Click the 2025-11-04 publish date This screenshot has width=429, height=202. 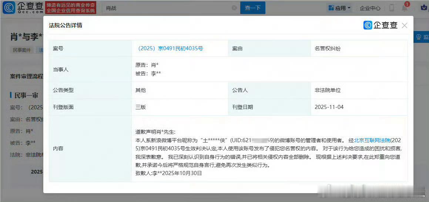[x=329, y=107]
